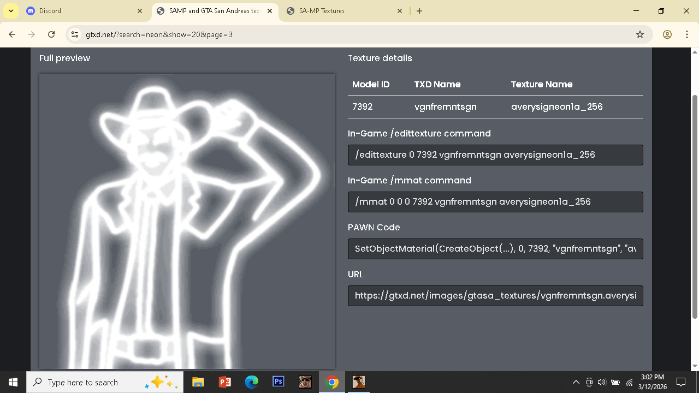699x393 pixels.
Task: Open the tab search dropdown arrow
Action: tap(11, 11)
